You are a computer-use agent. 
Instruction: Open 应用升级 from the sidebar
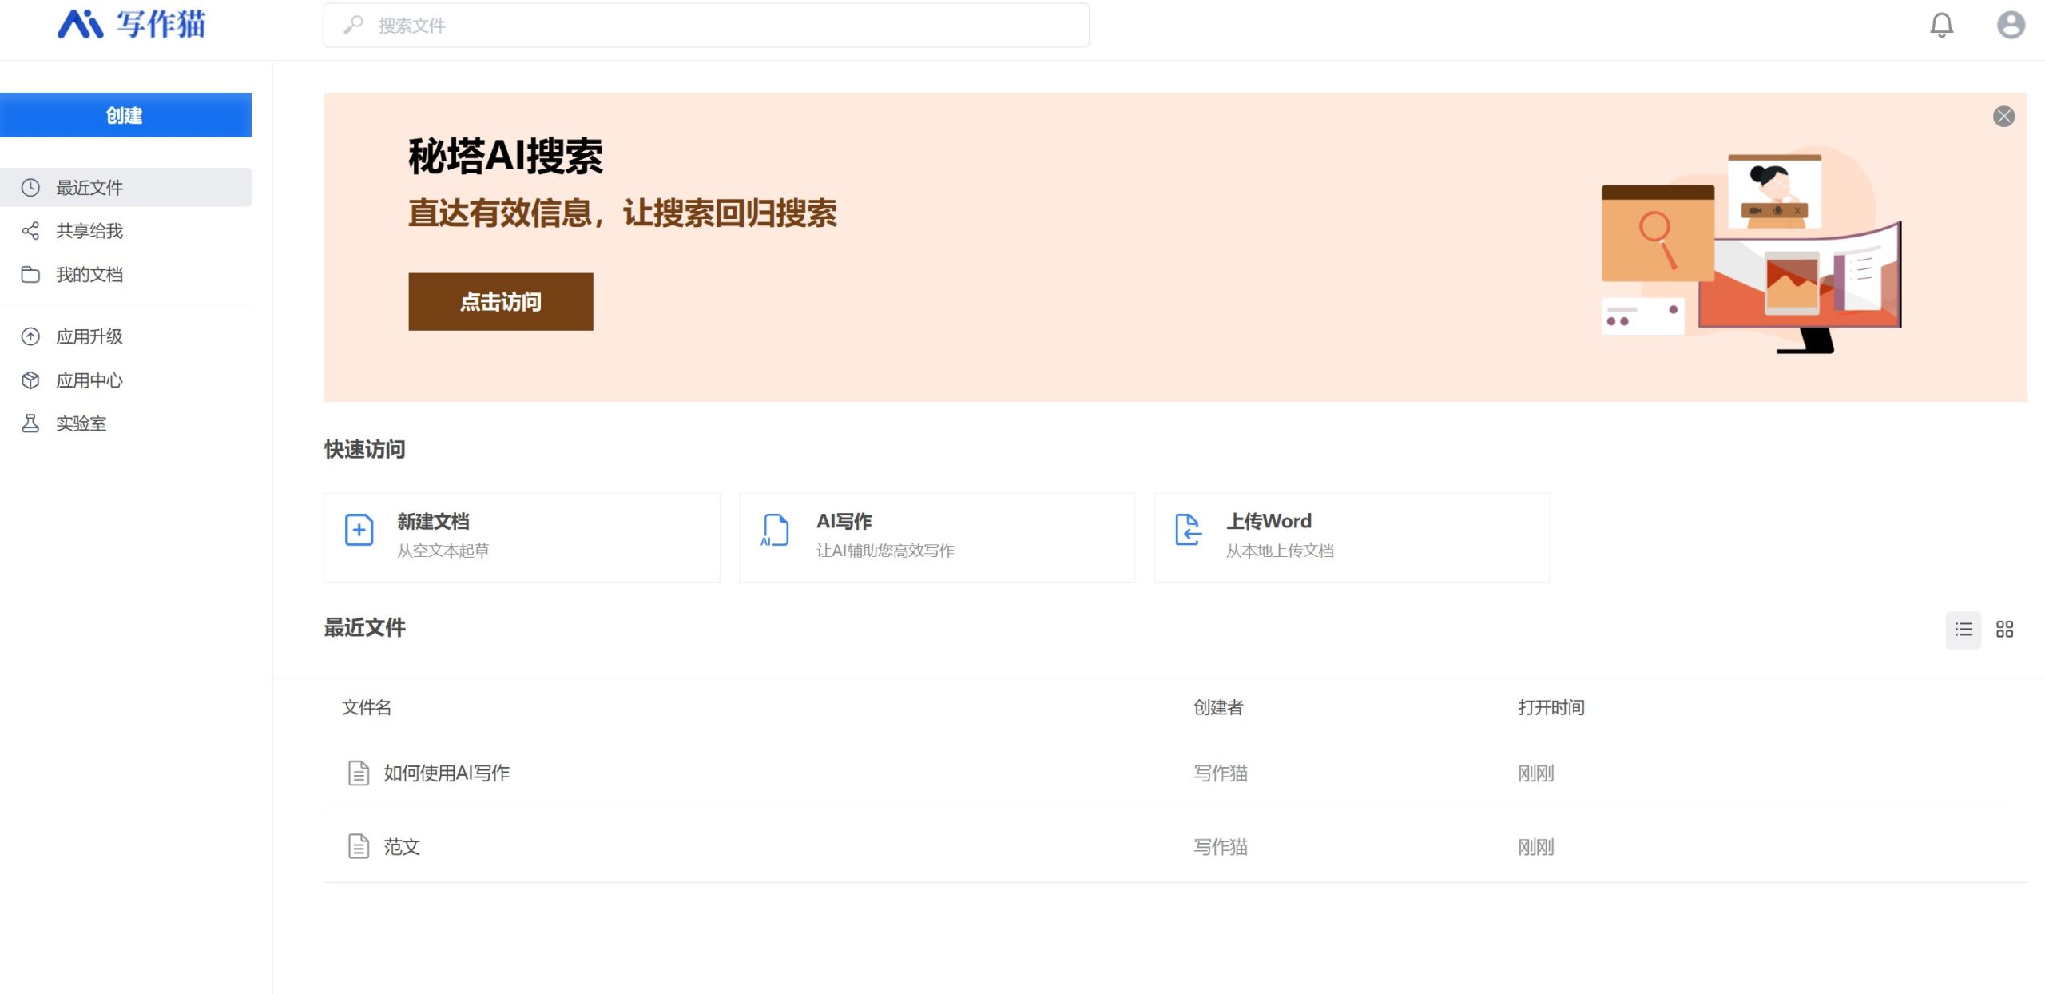(x=89, y=336)
